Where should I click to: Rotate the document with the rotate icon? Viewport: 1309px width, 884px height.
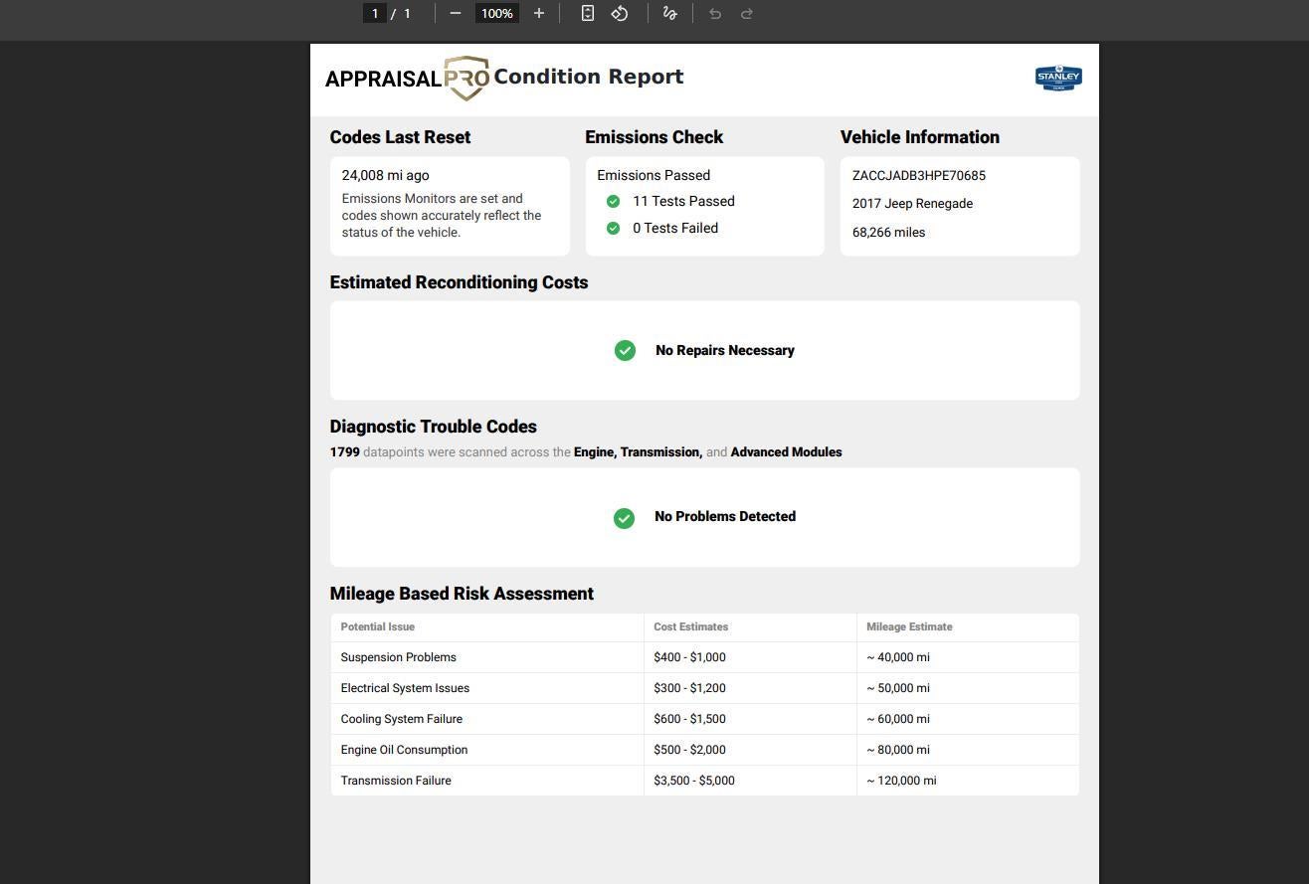[620, 13]
